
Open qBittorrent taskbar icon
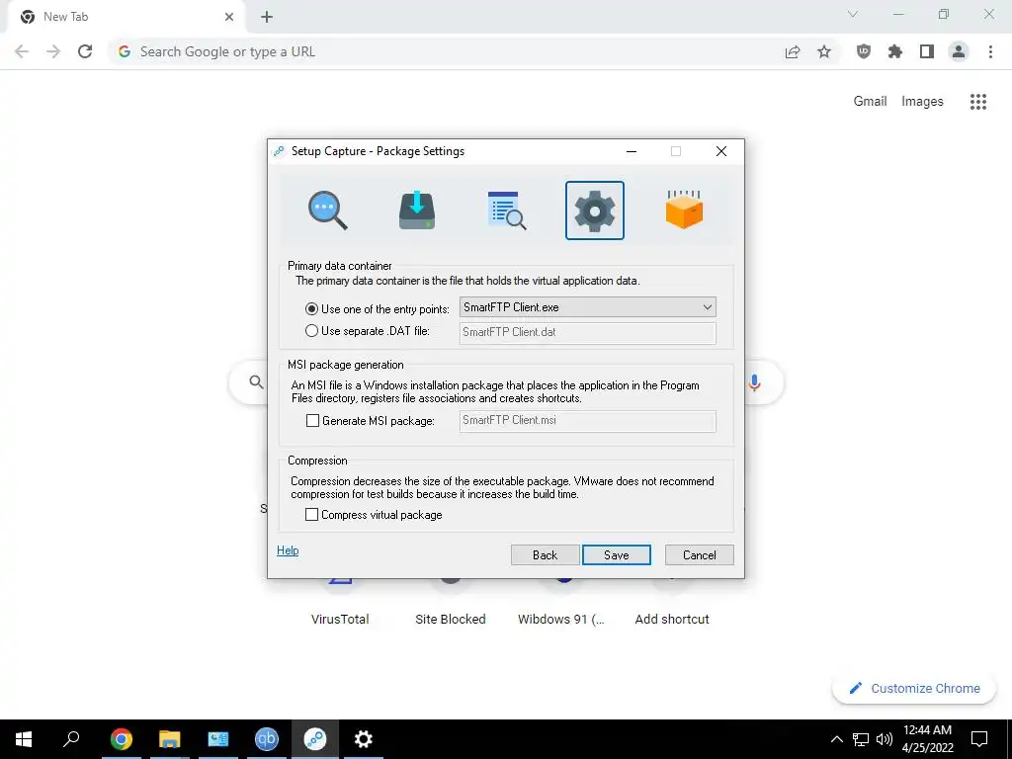(266, 739)
